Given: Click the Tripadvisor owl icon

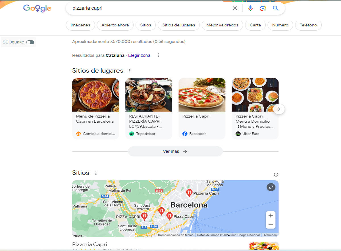Looking at the screenshot, I should click(x=132, y=134).
